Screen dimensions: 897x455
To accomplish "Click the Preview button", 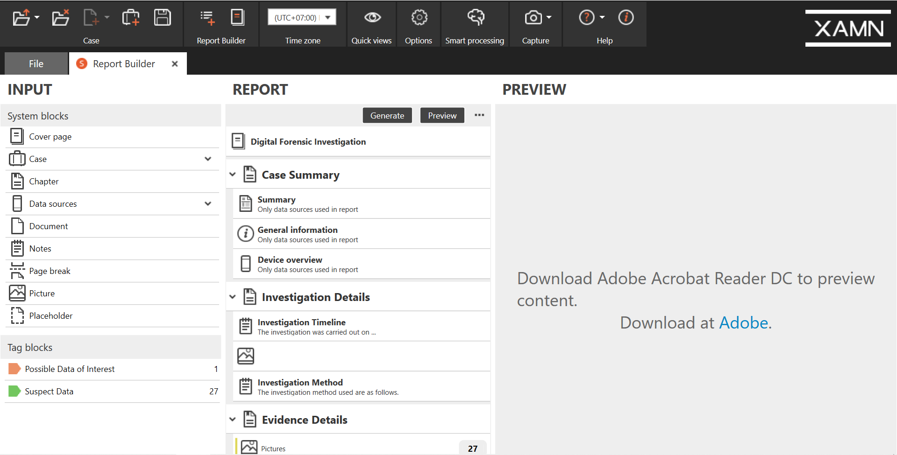I will (x=442, y=116).
